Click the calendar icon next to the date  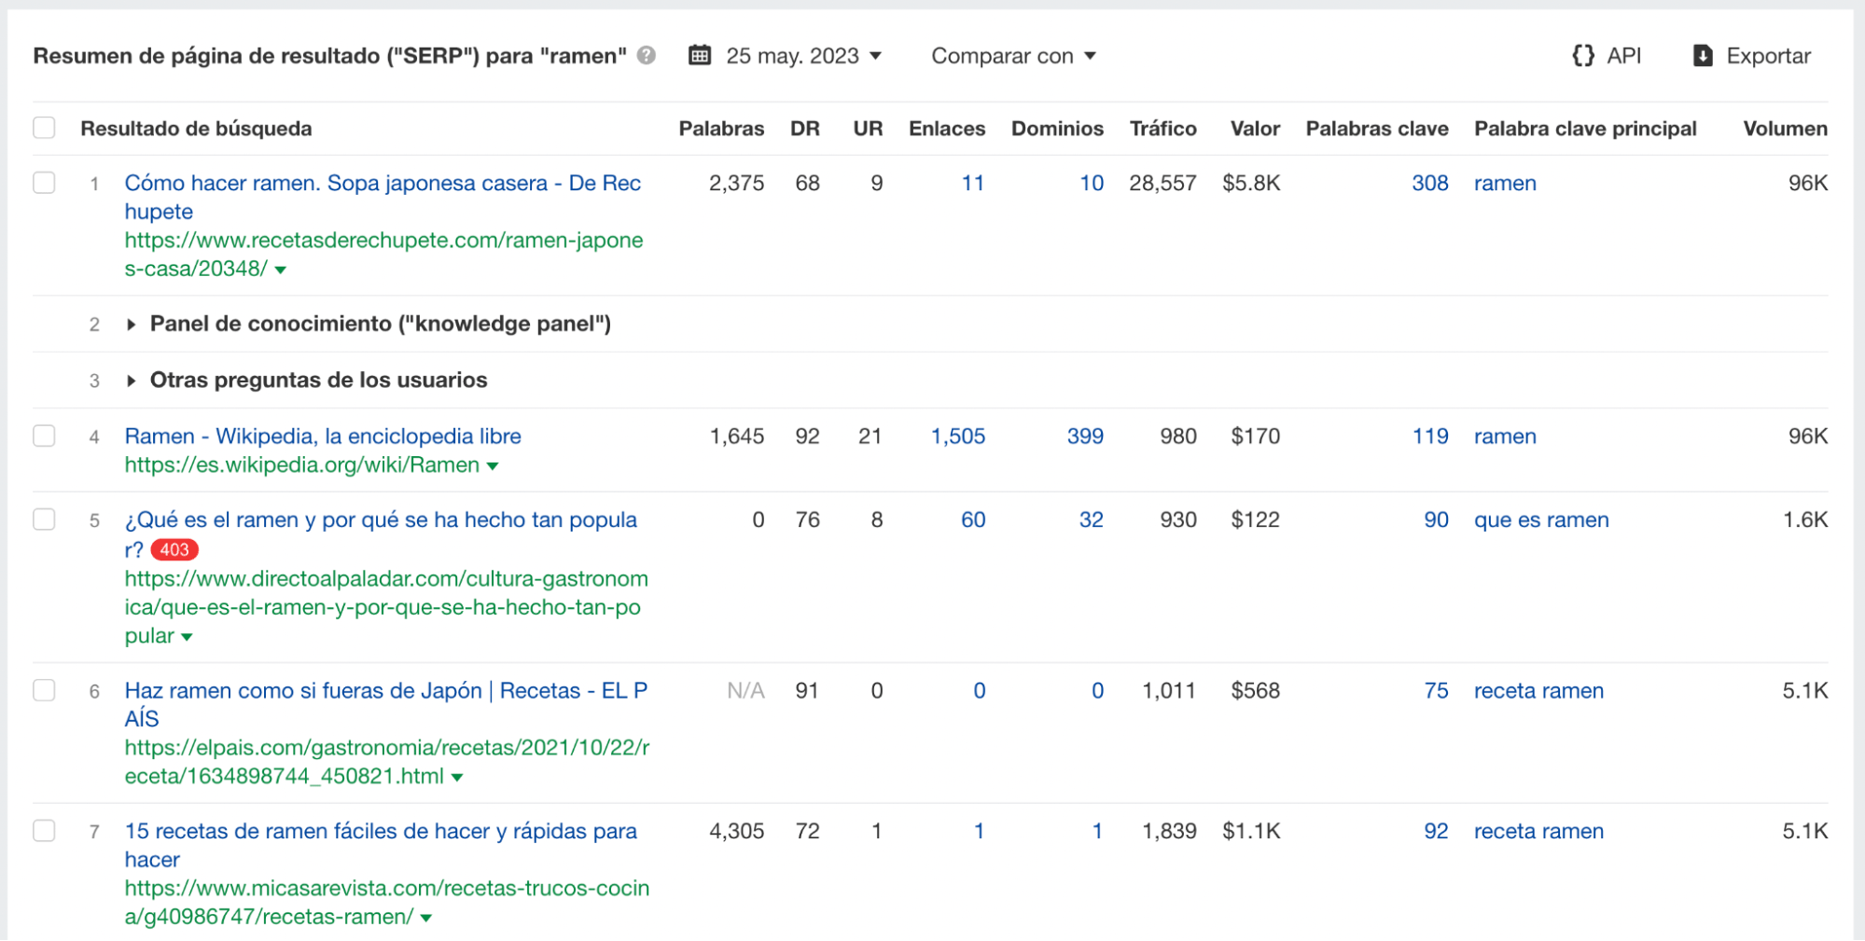(700, 55)
